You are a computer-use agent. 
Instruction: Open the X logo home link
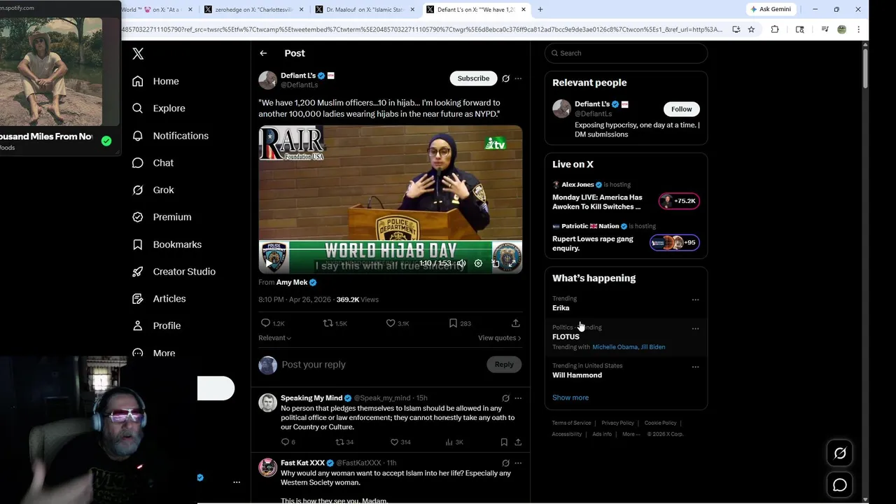click(138, 53)
